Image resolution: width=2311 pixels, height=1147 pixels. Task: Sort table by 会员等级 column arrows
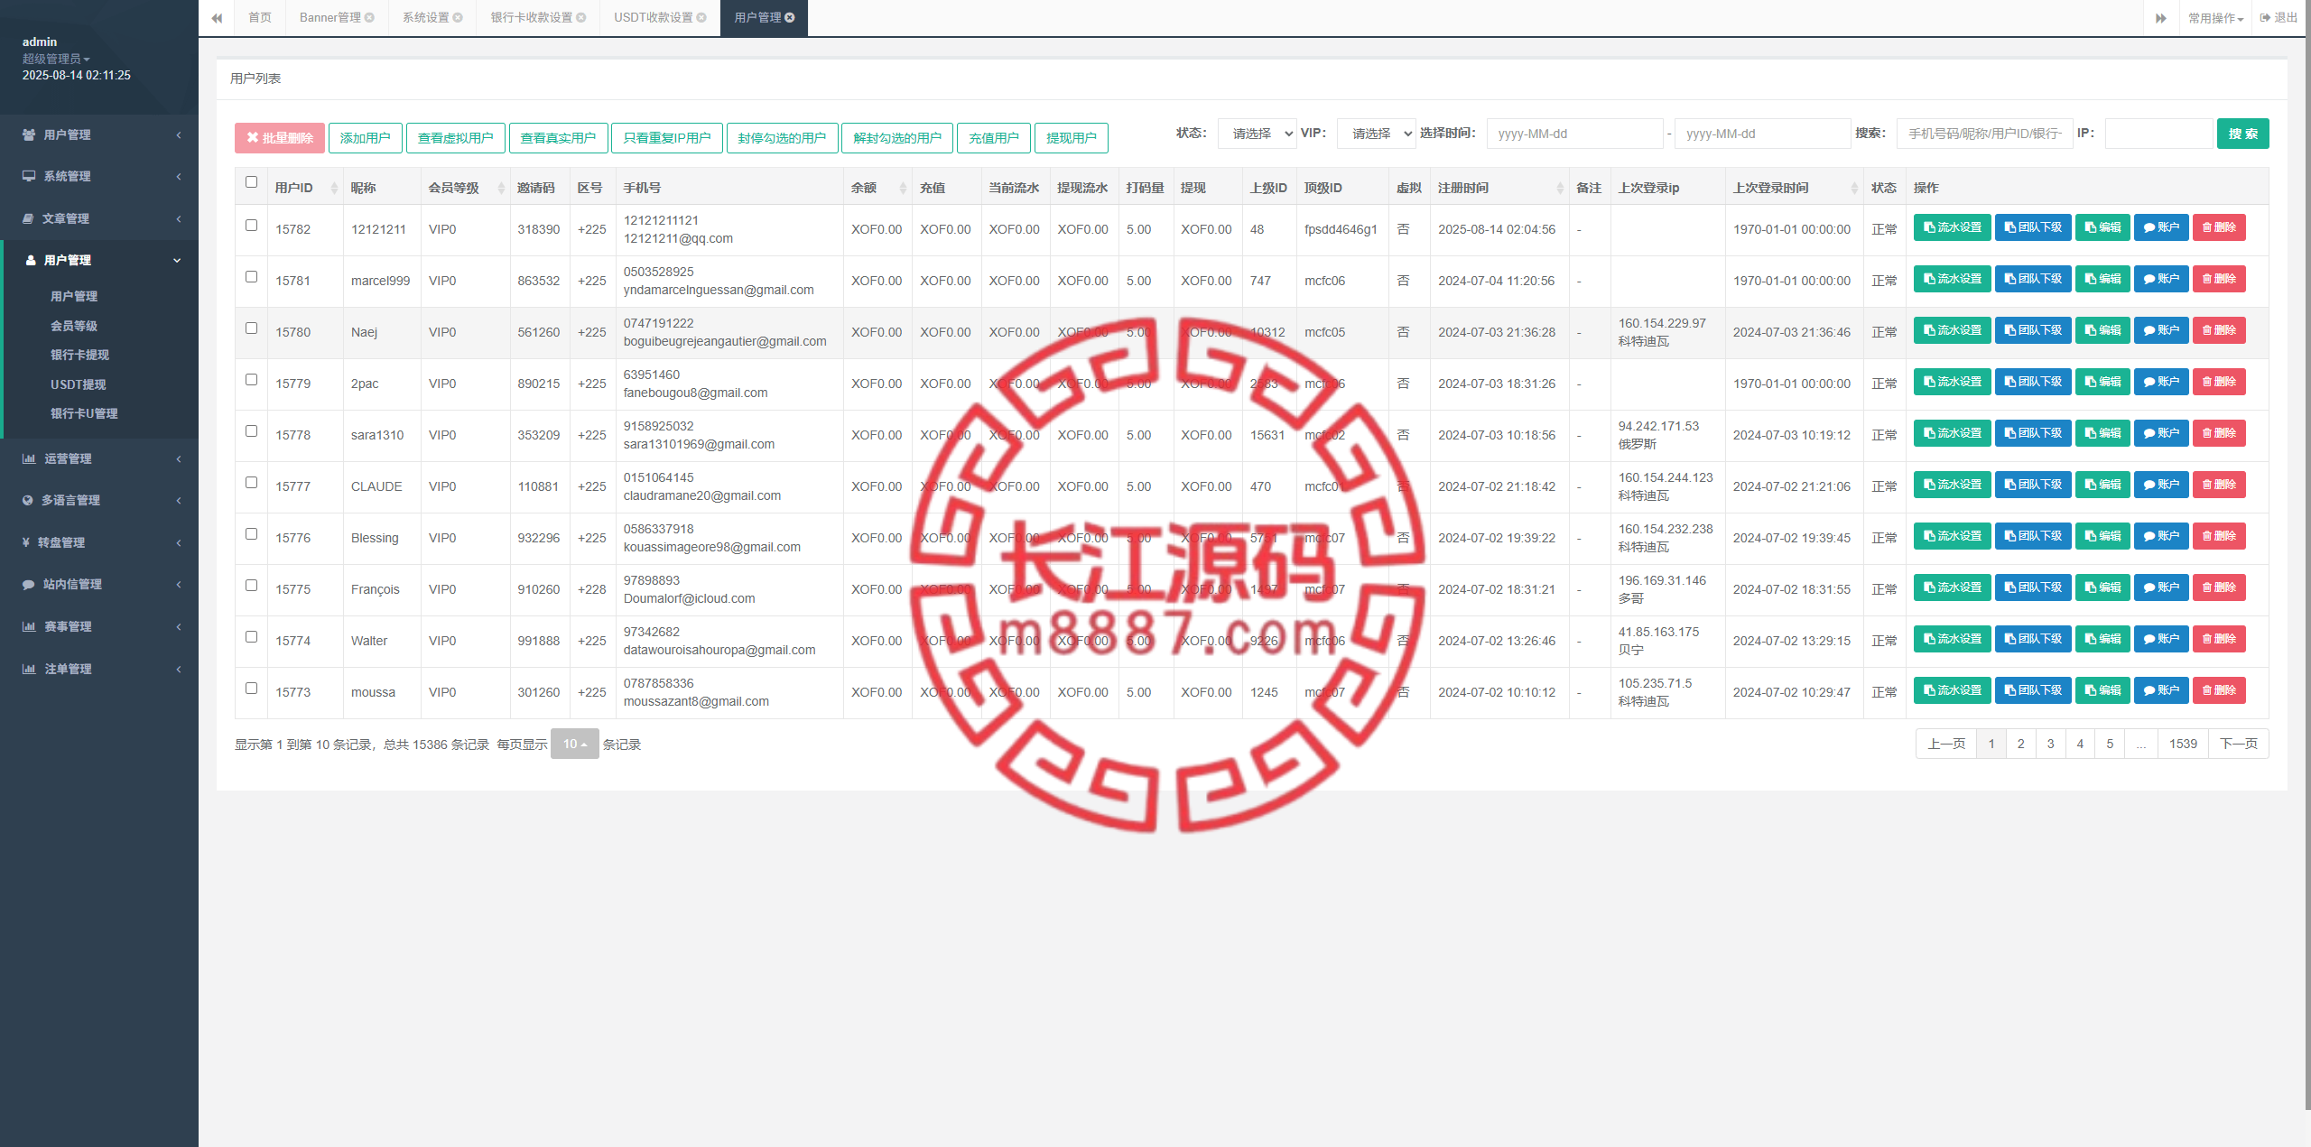point(501,188)
